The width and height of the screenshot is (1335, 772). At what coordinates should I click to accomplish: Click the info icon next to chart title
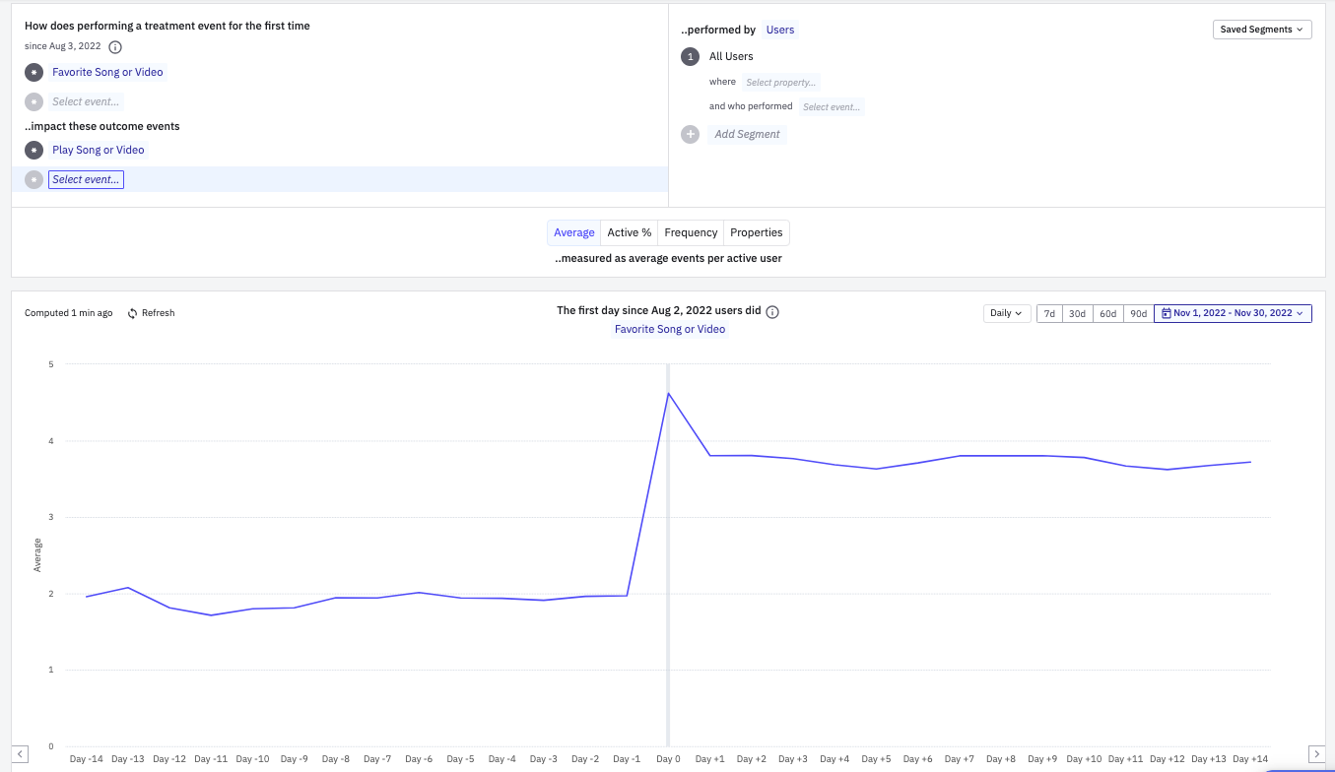(772, 312)
